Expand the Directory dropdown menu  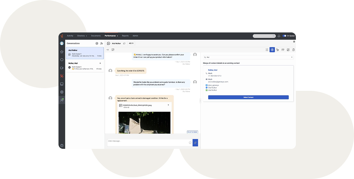82,35
